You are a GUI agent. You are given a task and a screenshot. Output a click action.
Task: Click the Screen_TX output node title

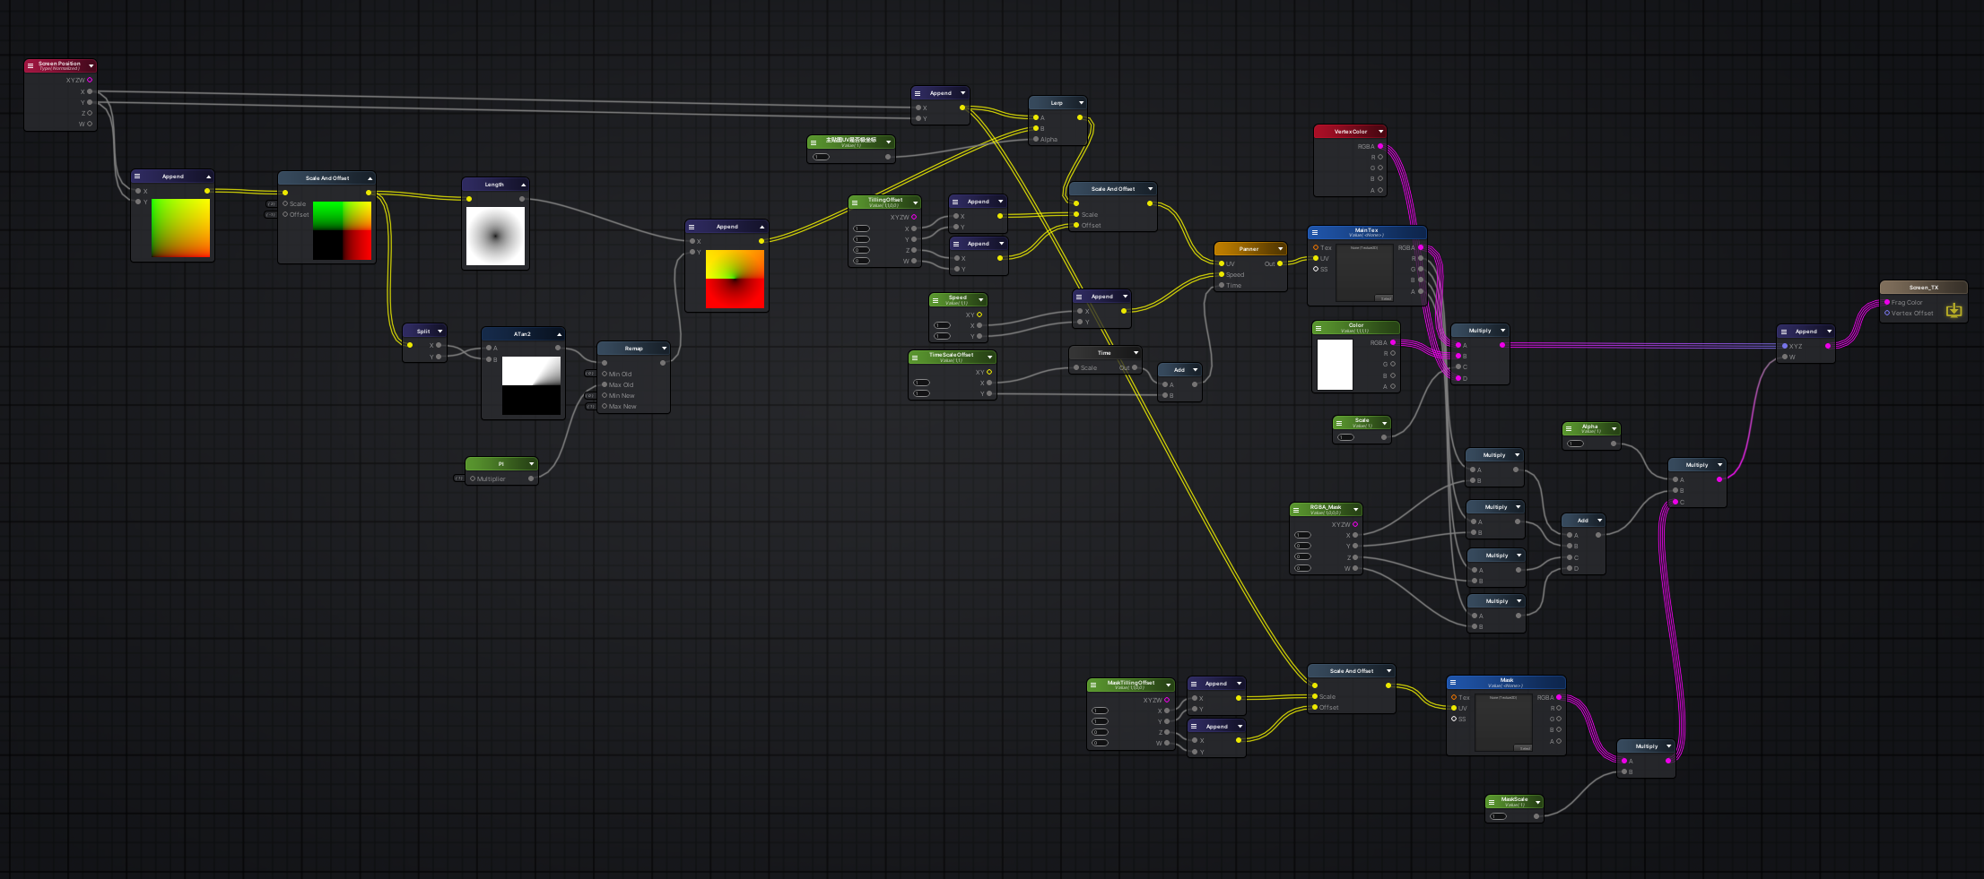[1924, 288]
